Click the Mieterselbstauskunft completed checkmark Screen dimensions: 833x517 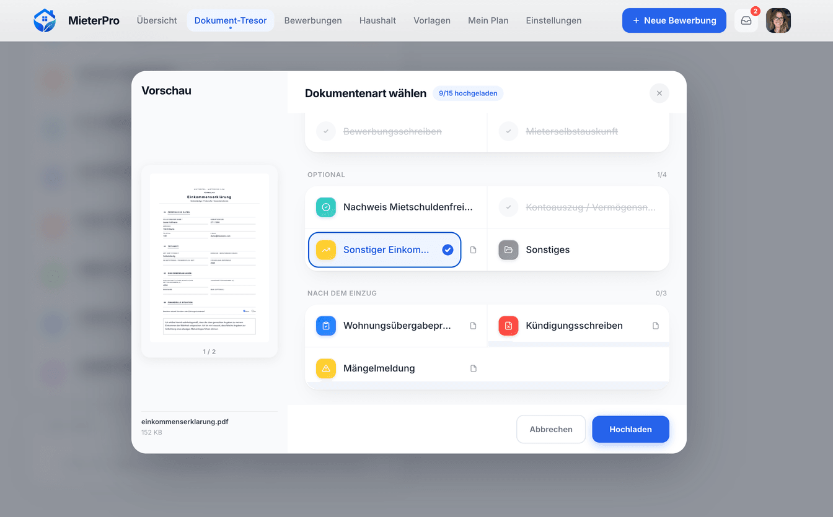pyautogui.click(x=508, y=131)
